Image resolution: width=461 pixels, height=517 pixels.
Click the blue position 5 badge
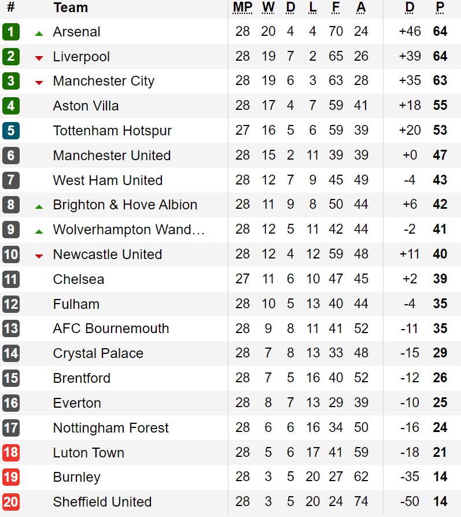point(11,131)
